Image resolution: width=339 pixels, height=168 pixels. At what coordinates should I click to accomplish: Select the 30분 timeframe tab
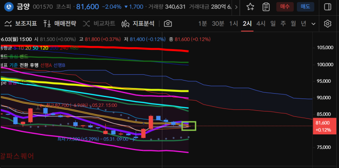(218, 24)
